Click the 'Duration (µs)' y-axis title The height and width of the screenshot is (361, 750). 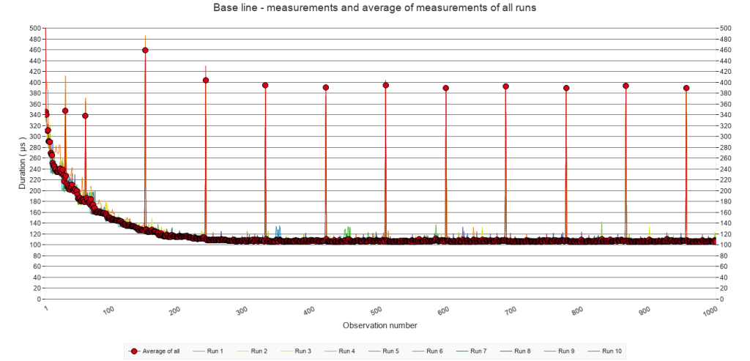22,163
